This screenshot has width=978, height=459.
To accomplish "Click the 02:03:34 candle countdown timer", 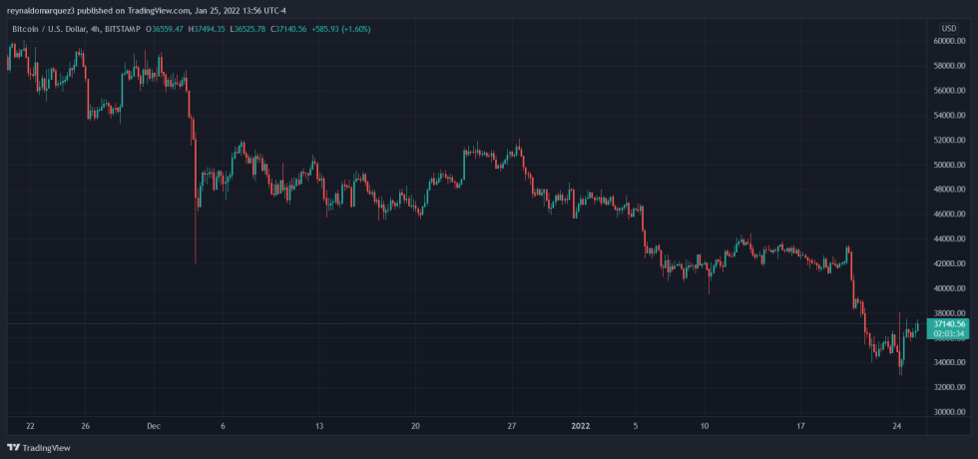I will tap(947, 334).
